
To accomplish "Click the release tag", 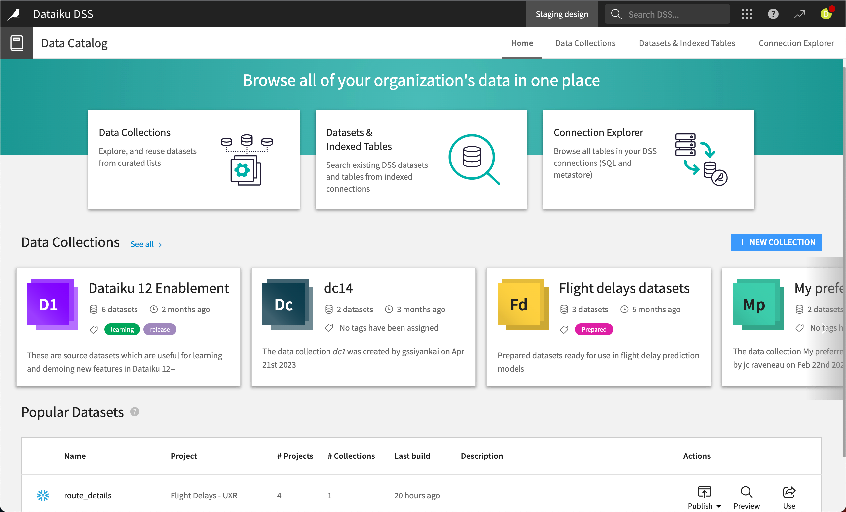I will (x=160, y=329).
